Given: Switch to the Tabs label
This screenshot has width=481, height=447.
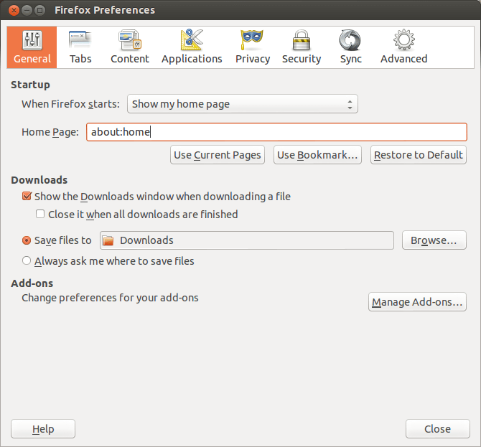Looking at the screenshot, I should (80, 59).
